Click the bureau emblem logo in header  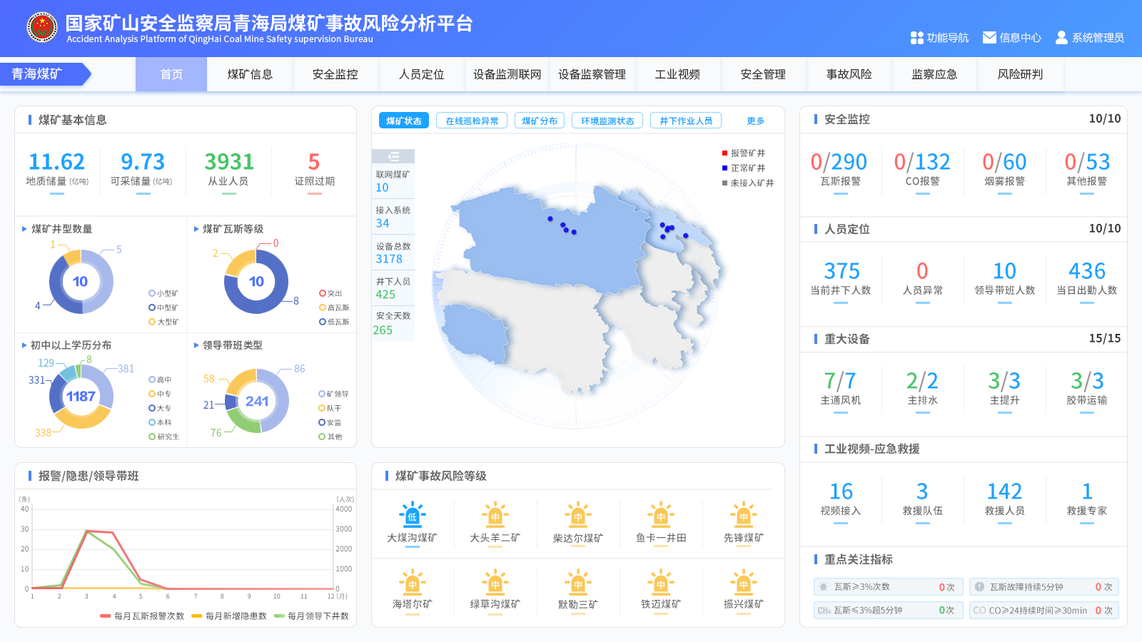(41, 28)
